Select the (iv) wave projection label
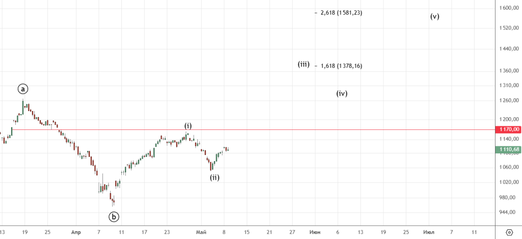 point(342,93)
